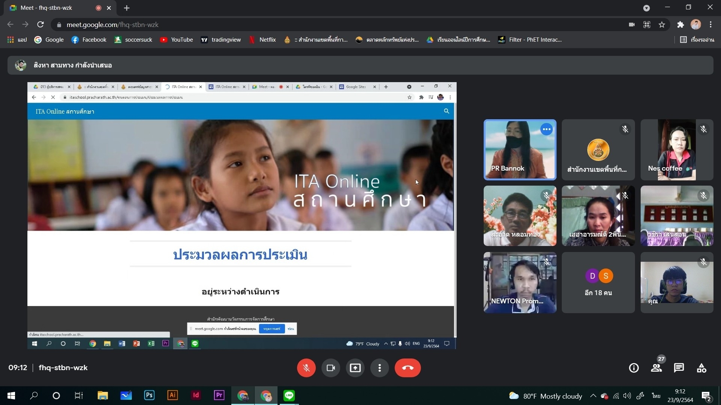Click the present now screen button
721x405 pixels.
355,368
